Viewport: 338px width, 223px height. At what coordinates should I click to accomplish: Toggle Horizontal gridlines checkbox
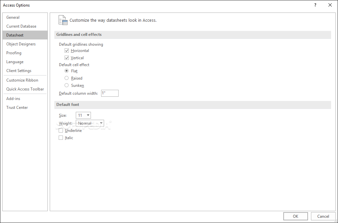tap(67, 51)
